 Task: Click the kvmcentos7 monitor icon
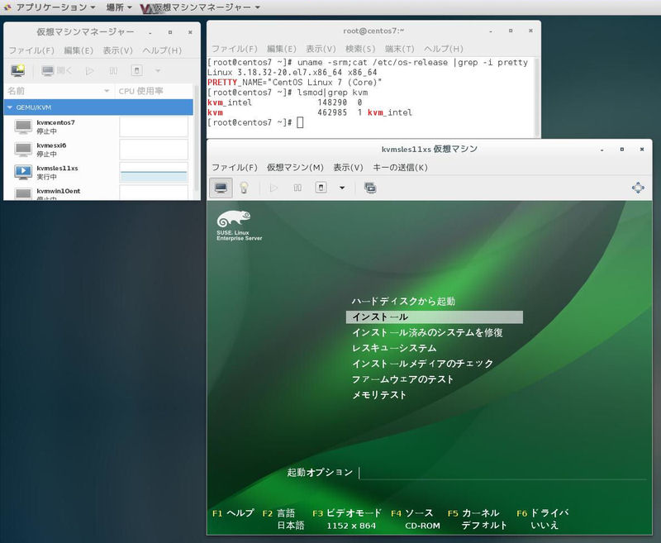point(23,126)
